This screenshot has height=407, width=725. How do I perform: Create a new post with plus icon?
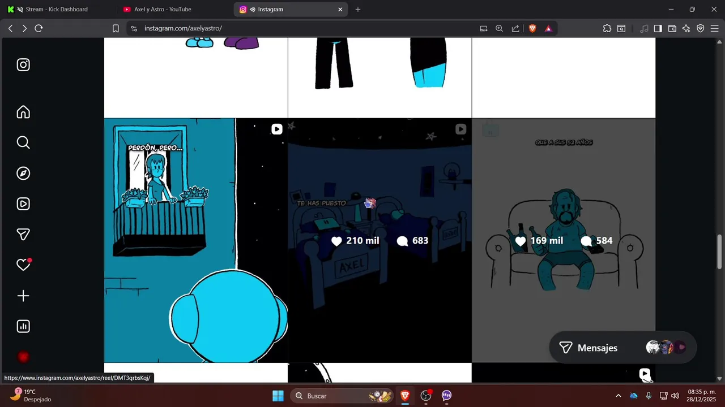[x=23, y=296]
